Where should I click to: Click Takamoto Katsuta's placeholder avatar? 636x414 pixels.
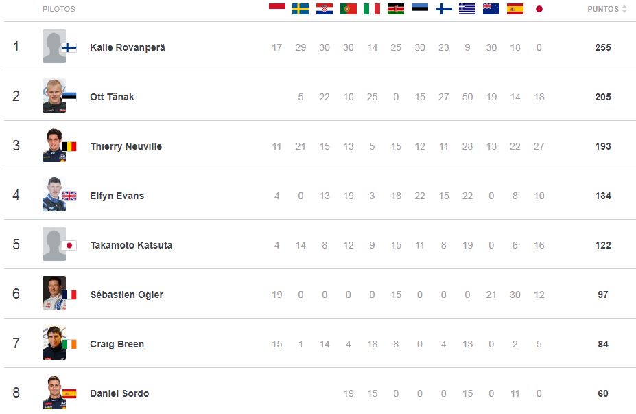coord(54,244)
